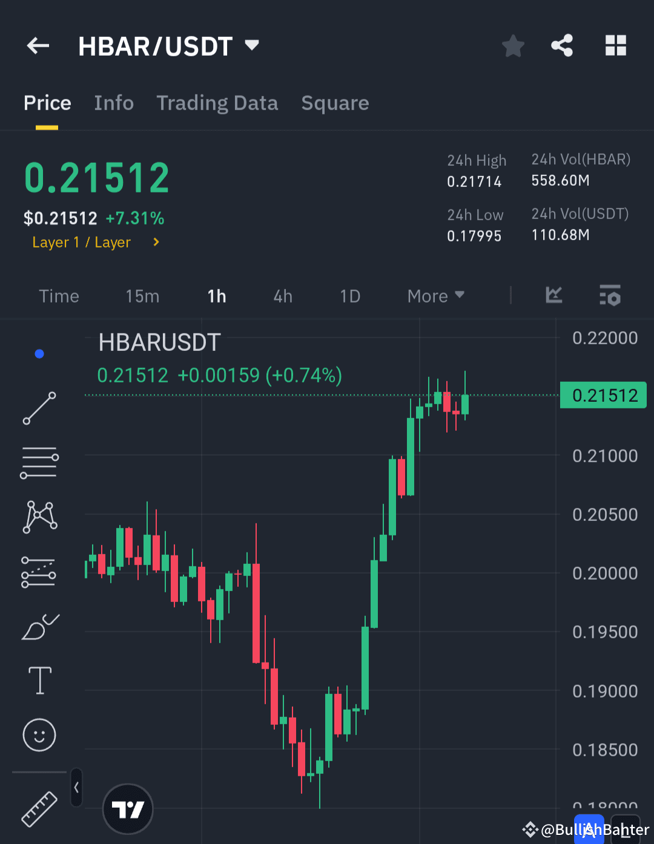Screen dimensions: 654x844
Task: Share the HBAR/USDT chart
Action: click(x=562, y=45)
